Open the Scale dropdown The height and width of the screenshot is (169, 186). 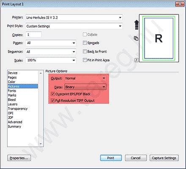pos(51,60)
